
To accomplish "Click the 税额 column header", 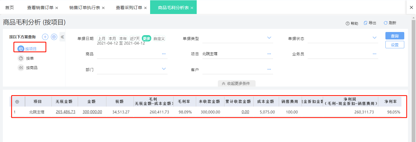I will pos(120,102).
